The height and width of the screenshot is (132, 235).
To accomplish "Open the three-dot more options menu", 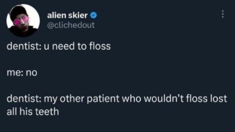I will point(223,14).
